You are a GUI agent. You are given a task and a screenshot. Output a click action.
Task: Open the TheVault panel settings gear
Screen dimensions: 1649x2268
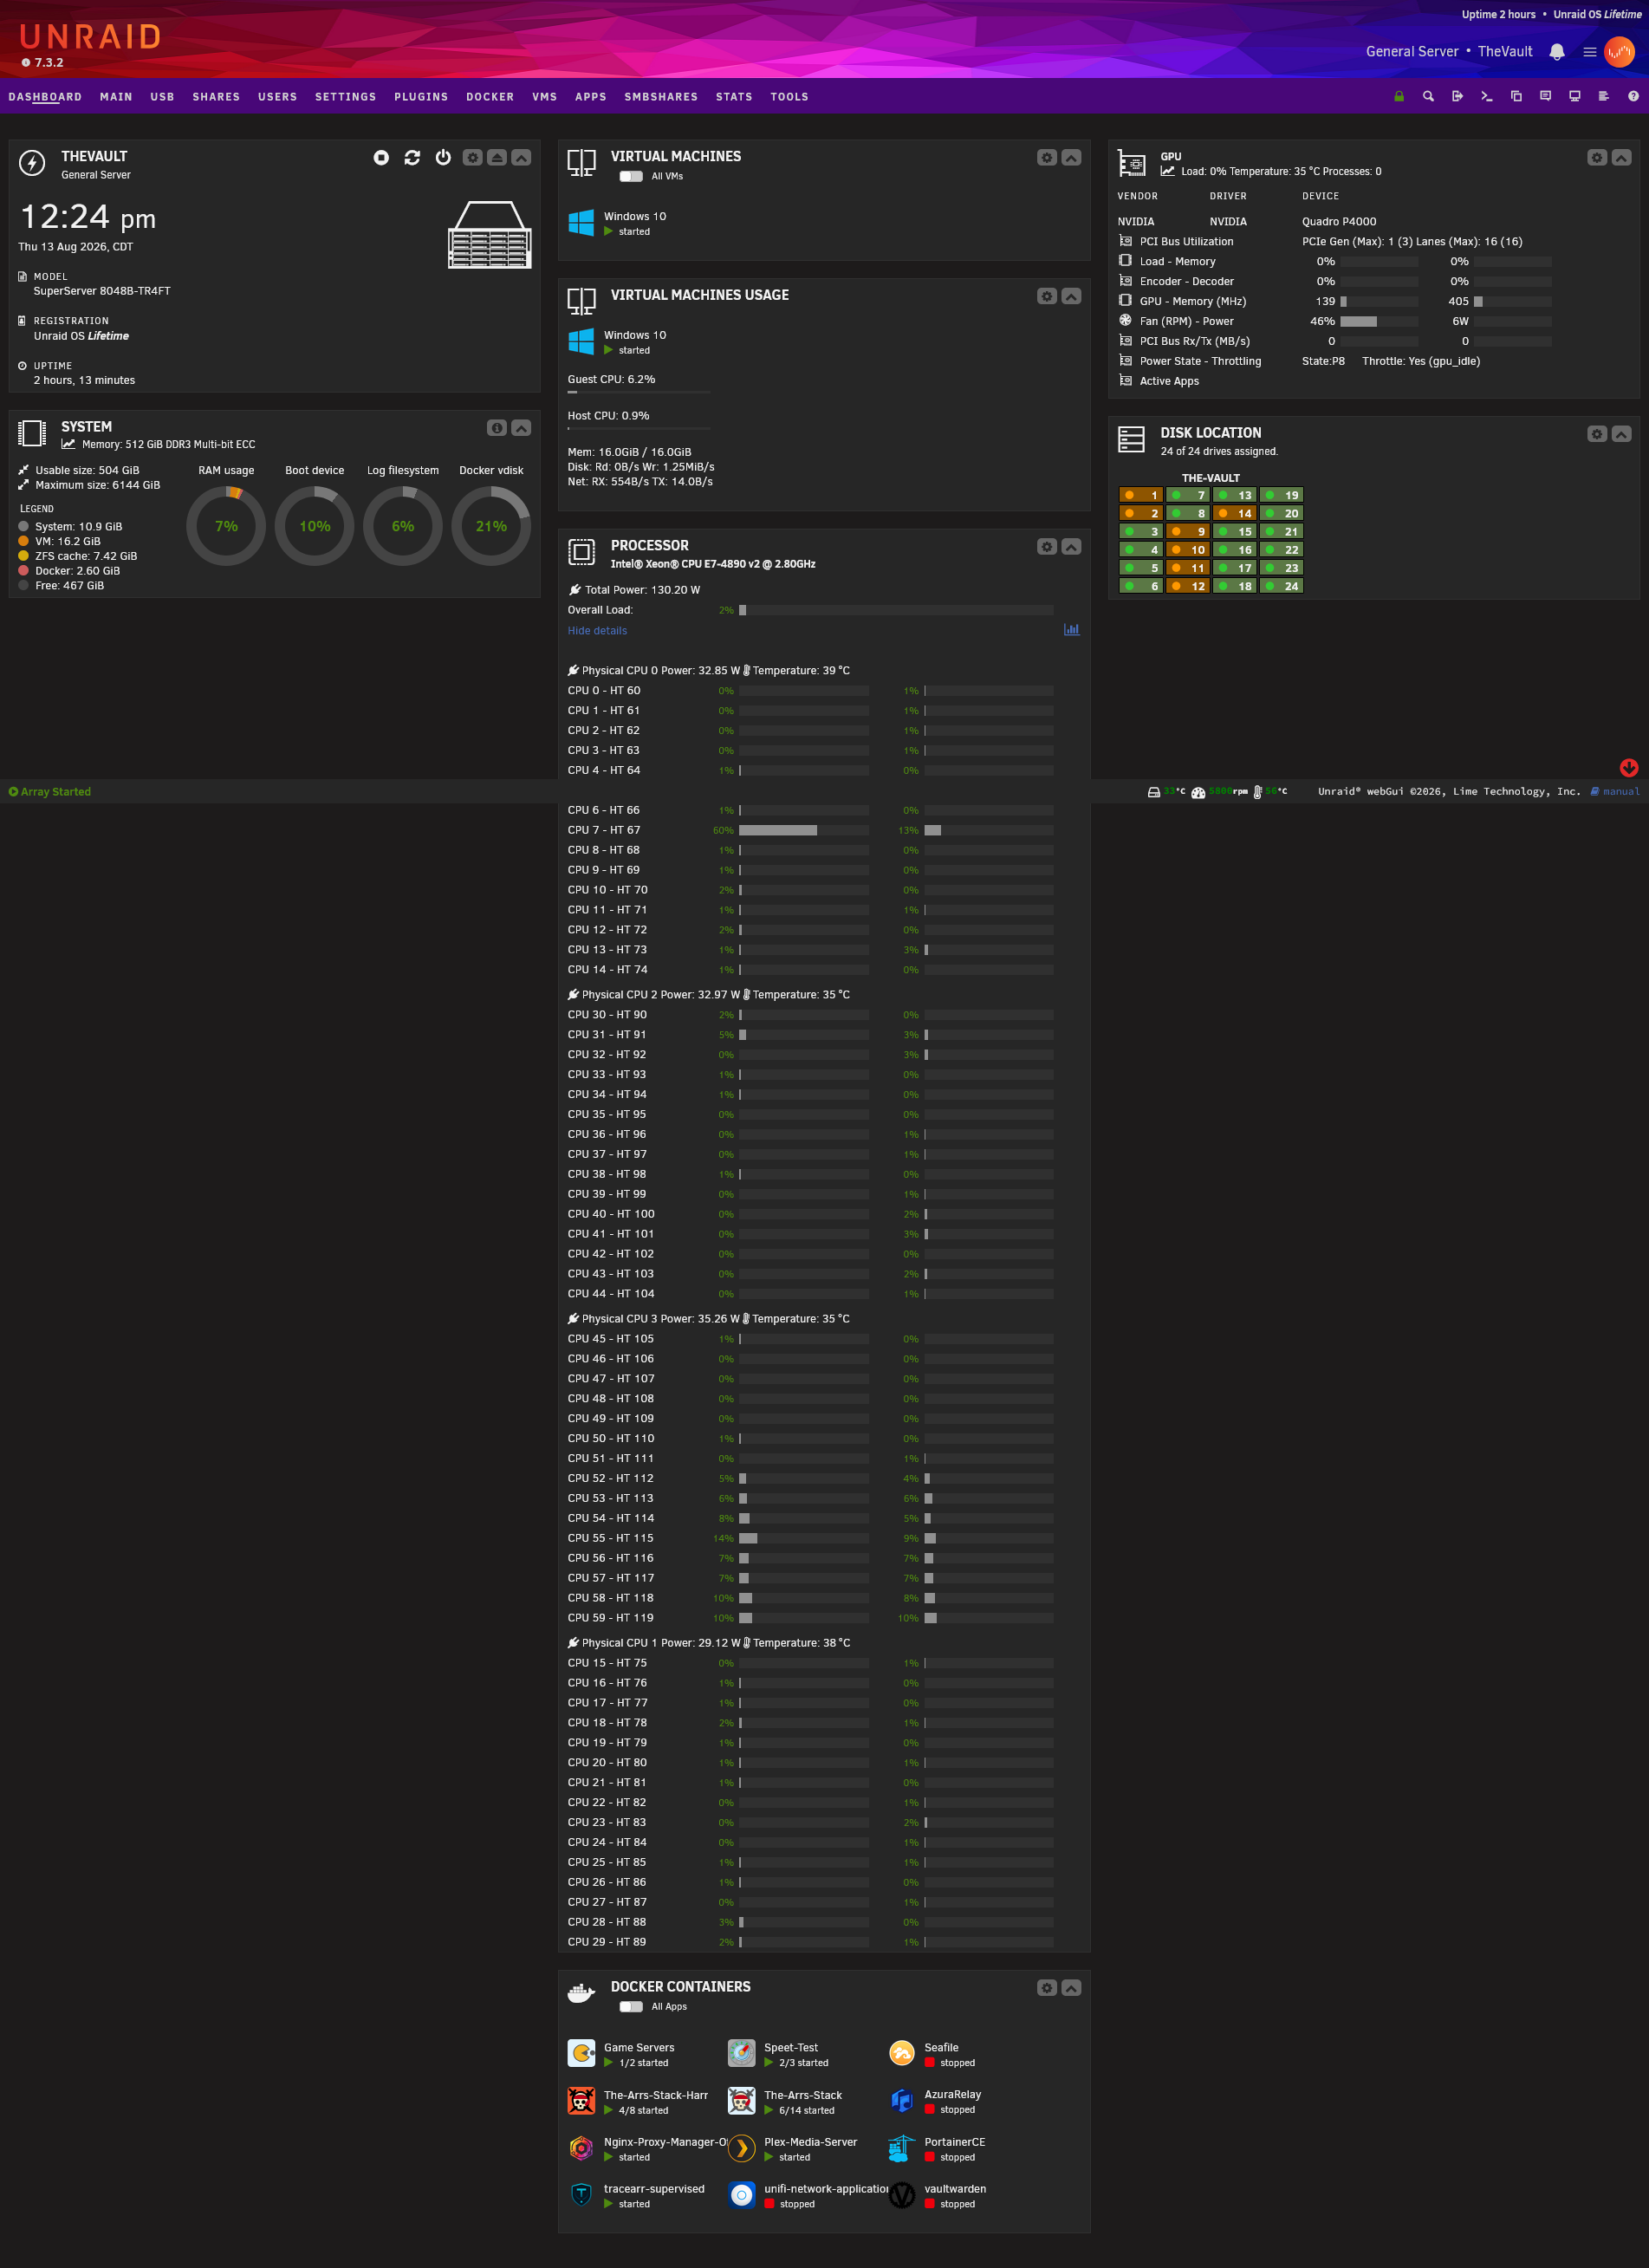[473, 158]
